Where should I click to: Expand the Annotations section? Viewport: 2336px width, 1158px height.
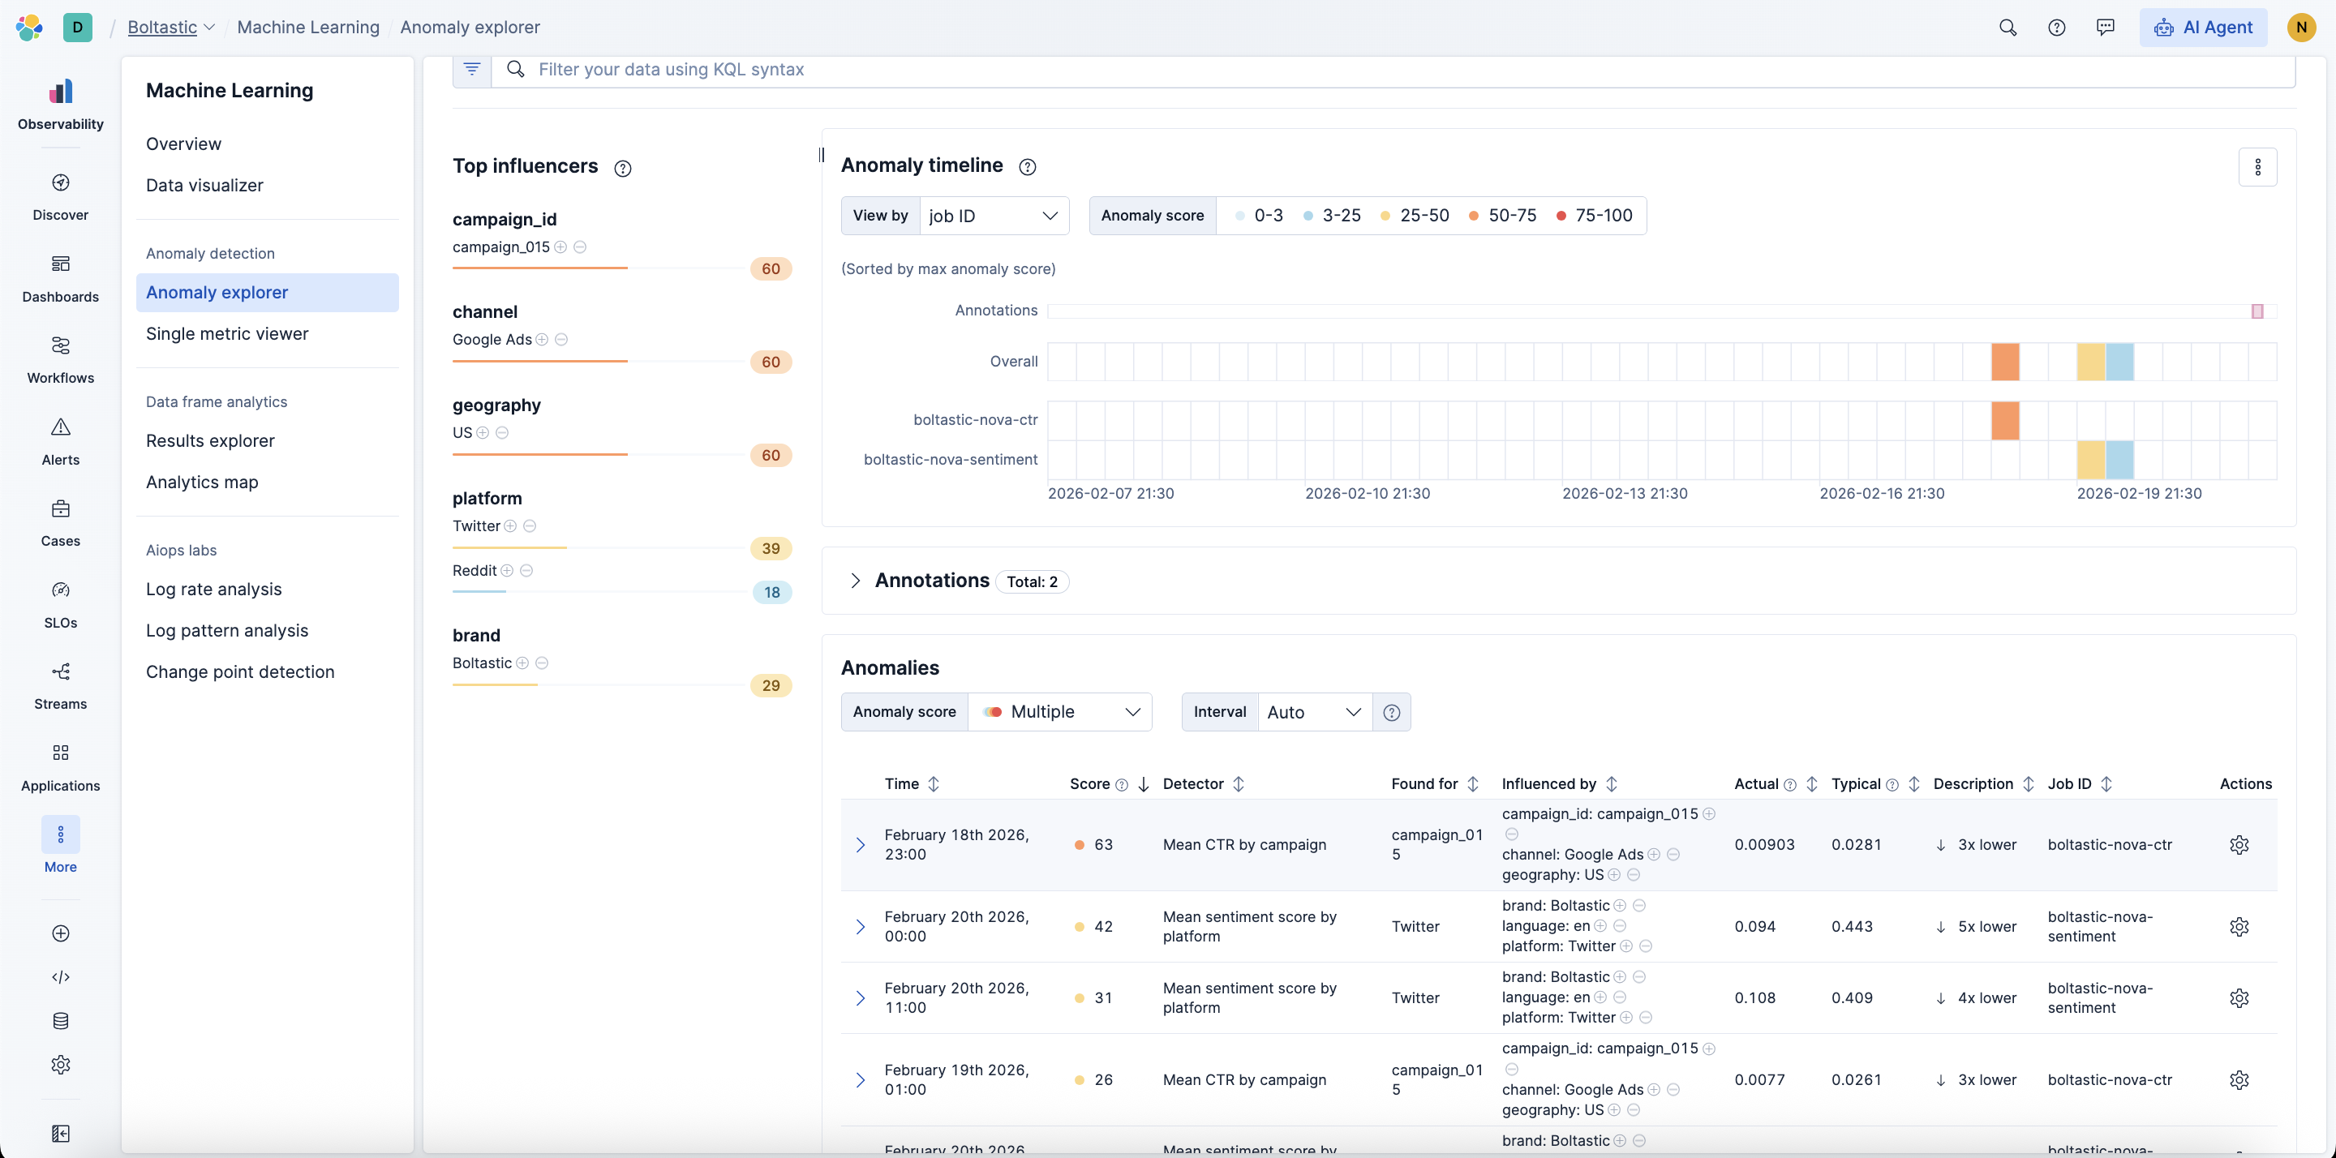[x=855, y=581]
